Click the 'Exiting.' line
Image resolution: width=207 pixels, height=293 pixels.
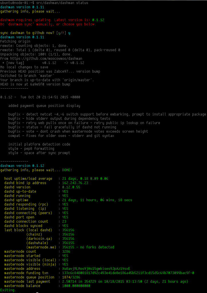8,290
